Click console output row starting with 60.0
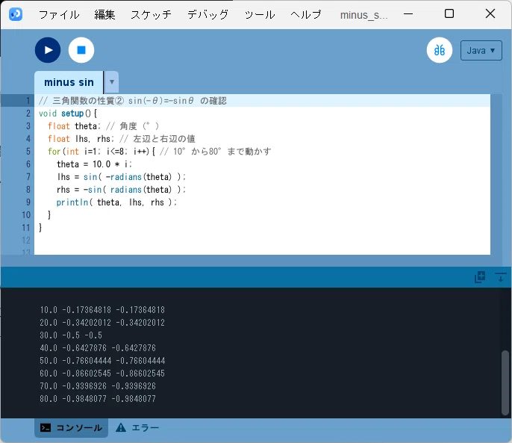512x443 pixels. [102, 374]
